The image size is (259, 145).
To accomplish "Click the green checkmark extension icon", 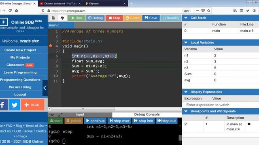I will [x=248, y=10].
